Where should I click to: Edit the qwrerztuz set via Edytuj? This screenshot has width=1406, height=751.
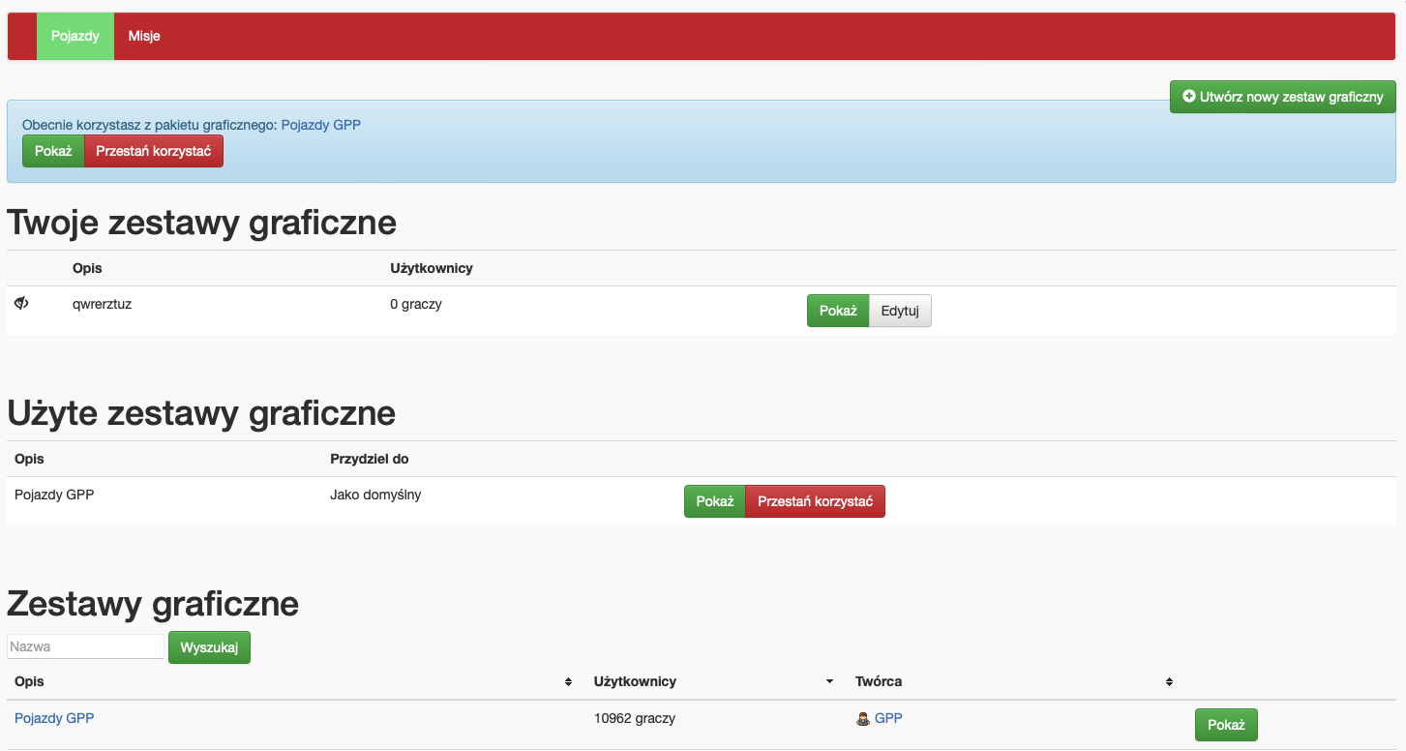click(900, 311)
